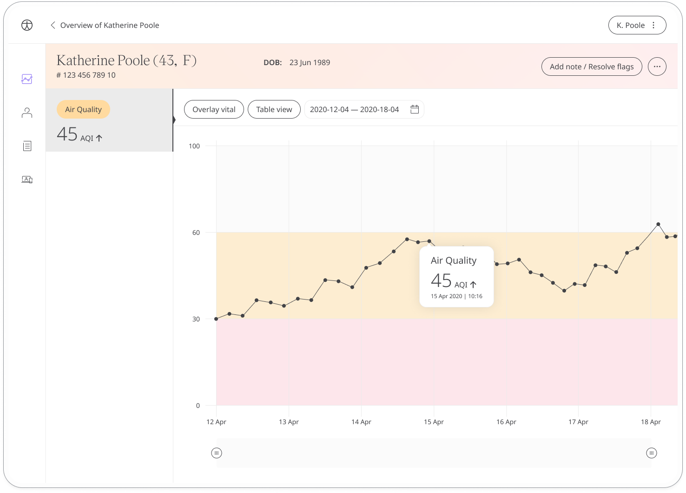Click the peak data point near 18 Apr
Image resolution: width=686 pixels, height=493 pixels.
coord(658,224)
